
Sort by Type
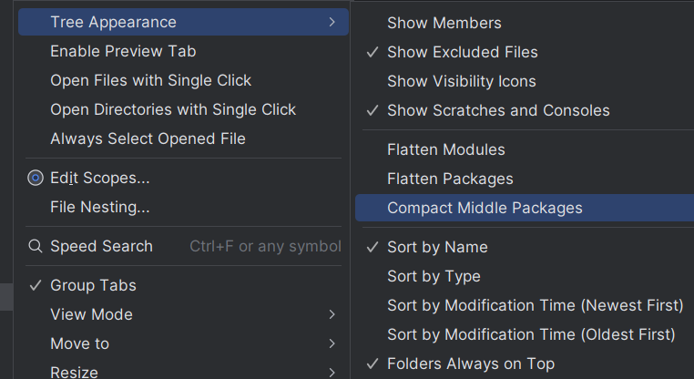pyautogui.click(x=434, y=276)
